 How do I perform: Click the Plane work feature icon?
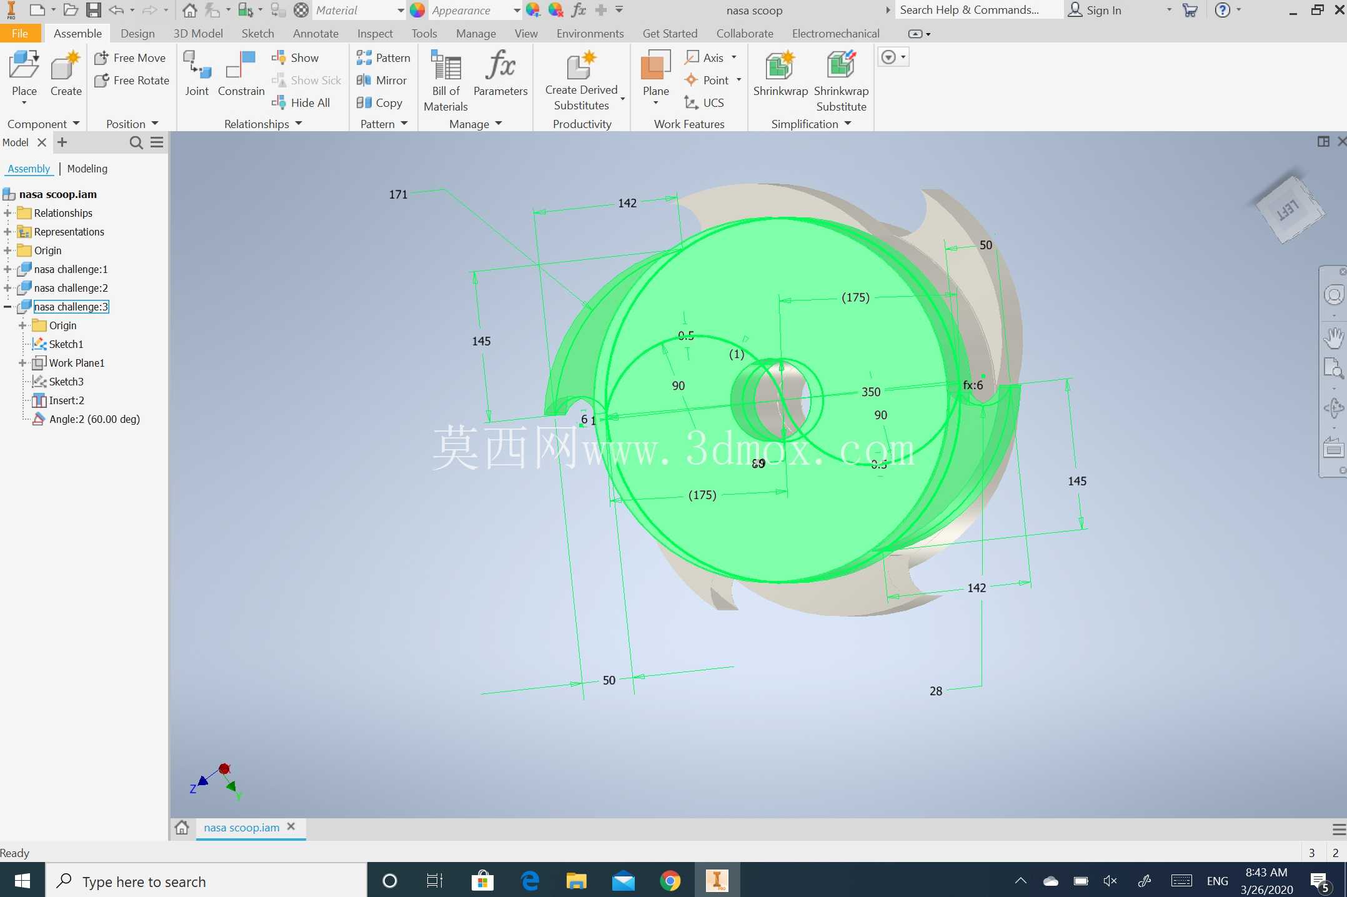pos(655,66)
